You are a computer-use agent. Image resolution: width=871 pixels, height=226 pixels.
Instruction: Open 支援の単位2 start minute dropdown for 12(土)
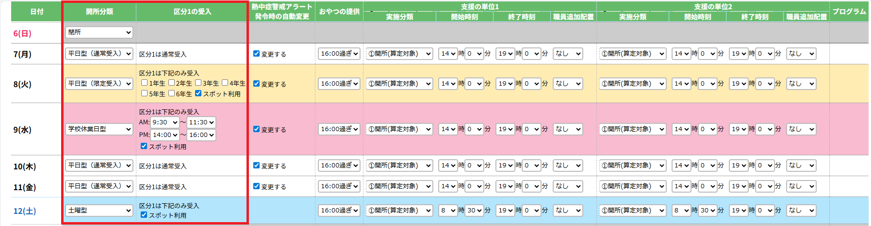[x=707, y=211]
